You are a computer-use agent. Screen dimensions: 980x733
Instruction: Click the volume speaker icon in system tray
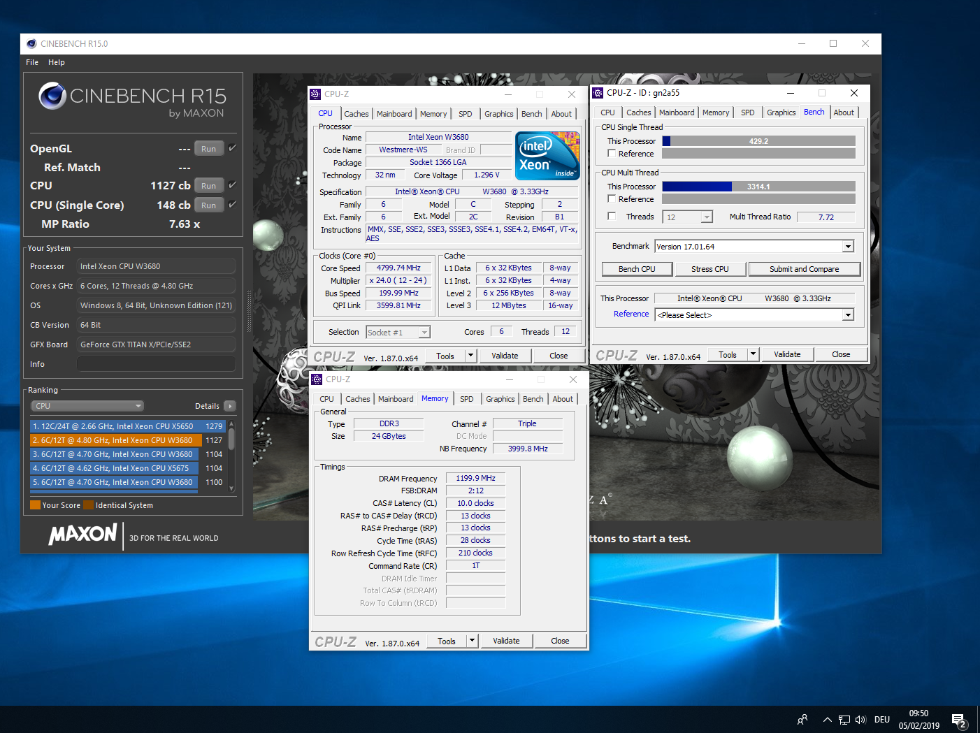point(860,720)
